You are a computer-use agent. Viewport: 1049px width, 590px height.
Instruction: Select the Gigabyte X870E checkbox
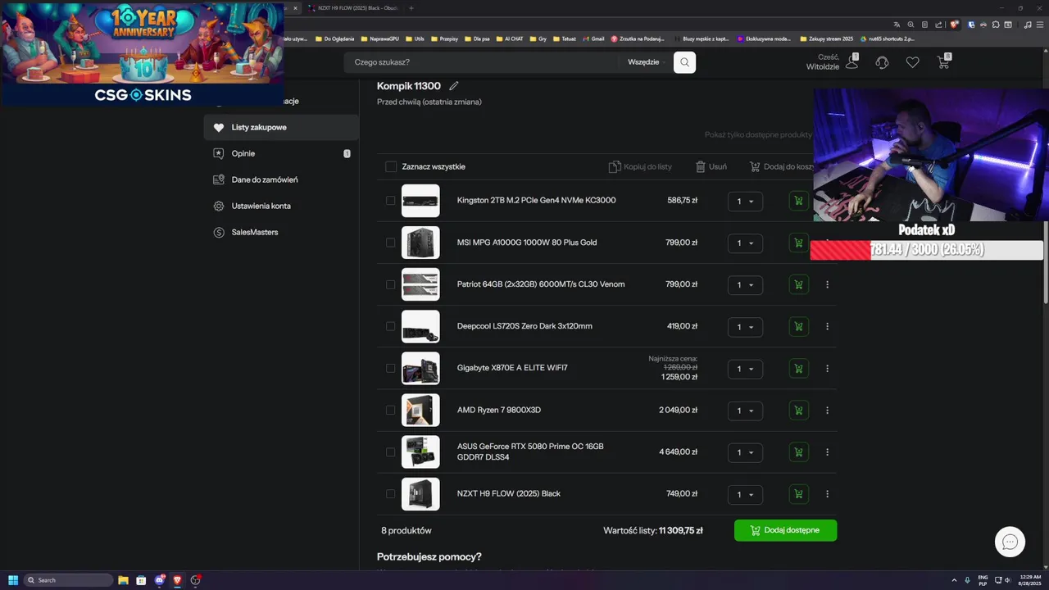point(390,368)
